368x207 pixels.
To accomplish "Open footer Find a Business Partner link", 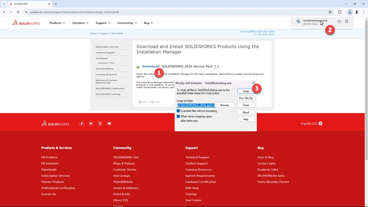I will 273,182.
